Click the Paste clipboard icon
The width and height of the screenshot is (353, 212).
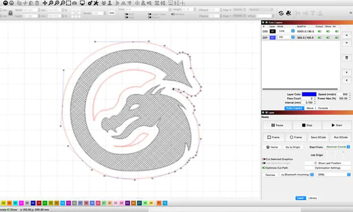[31, 3]
